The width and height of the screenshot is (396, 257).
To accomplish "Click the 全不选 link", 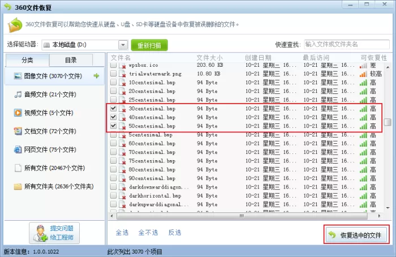I will click(x=148, y=233).
